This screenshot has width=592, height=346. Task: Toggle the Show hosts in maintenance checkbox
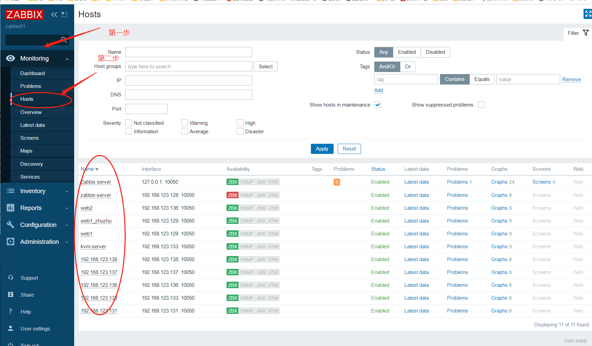point(378,105)
